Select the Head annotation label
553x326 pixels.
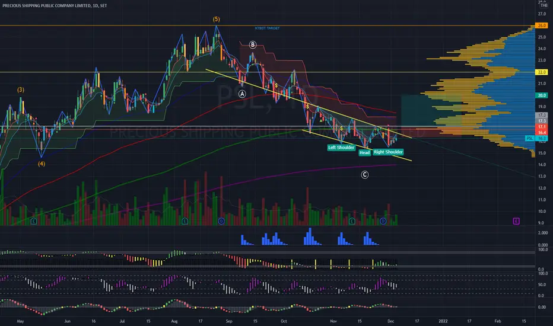click(x=365, y=152)
